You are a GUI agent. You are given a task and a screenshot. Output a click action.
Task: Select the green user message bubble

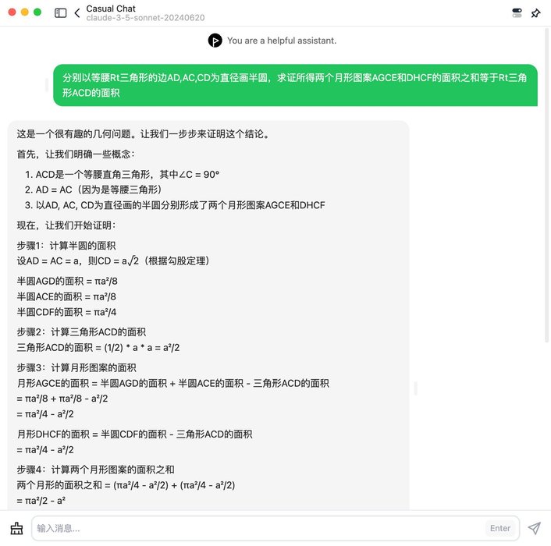pyautogui.click(x=295, y=85)
